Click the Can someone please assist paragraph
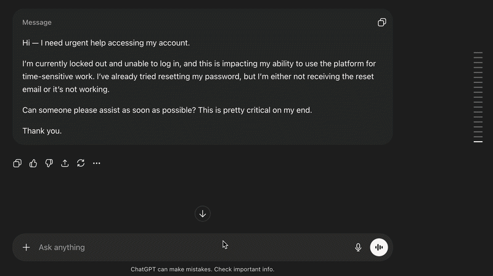The image size is (493, 276). [x=167, y=110]
